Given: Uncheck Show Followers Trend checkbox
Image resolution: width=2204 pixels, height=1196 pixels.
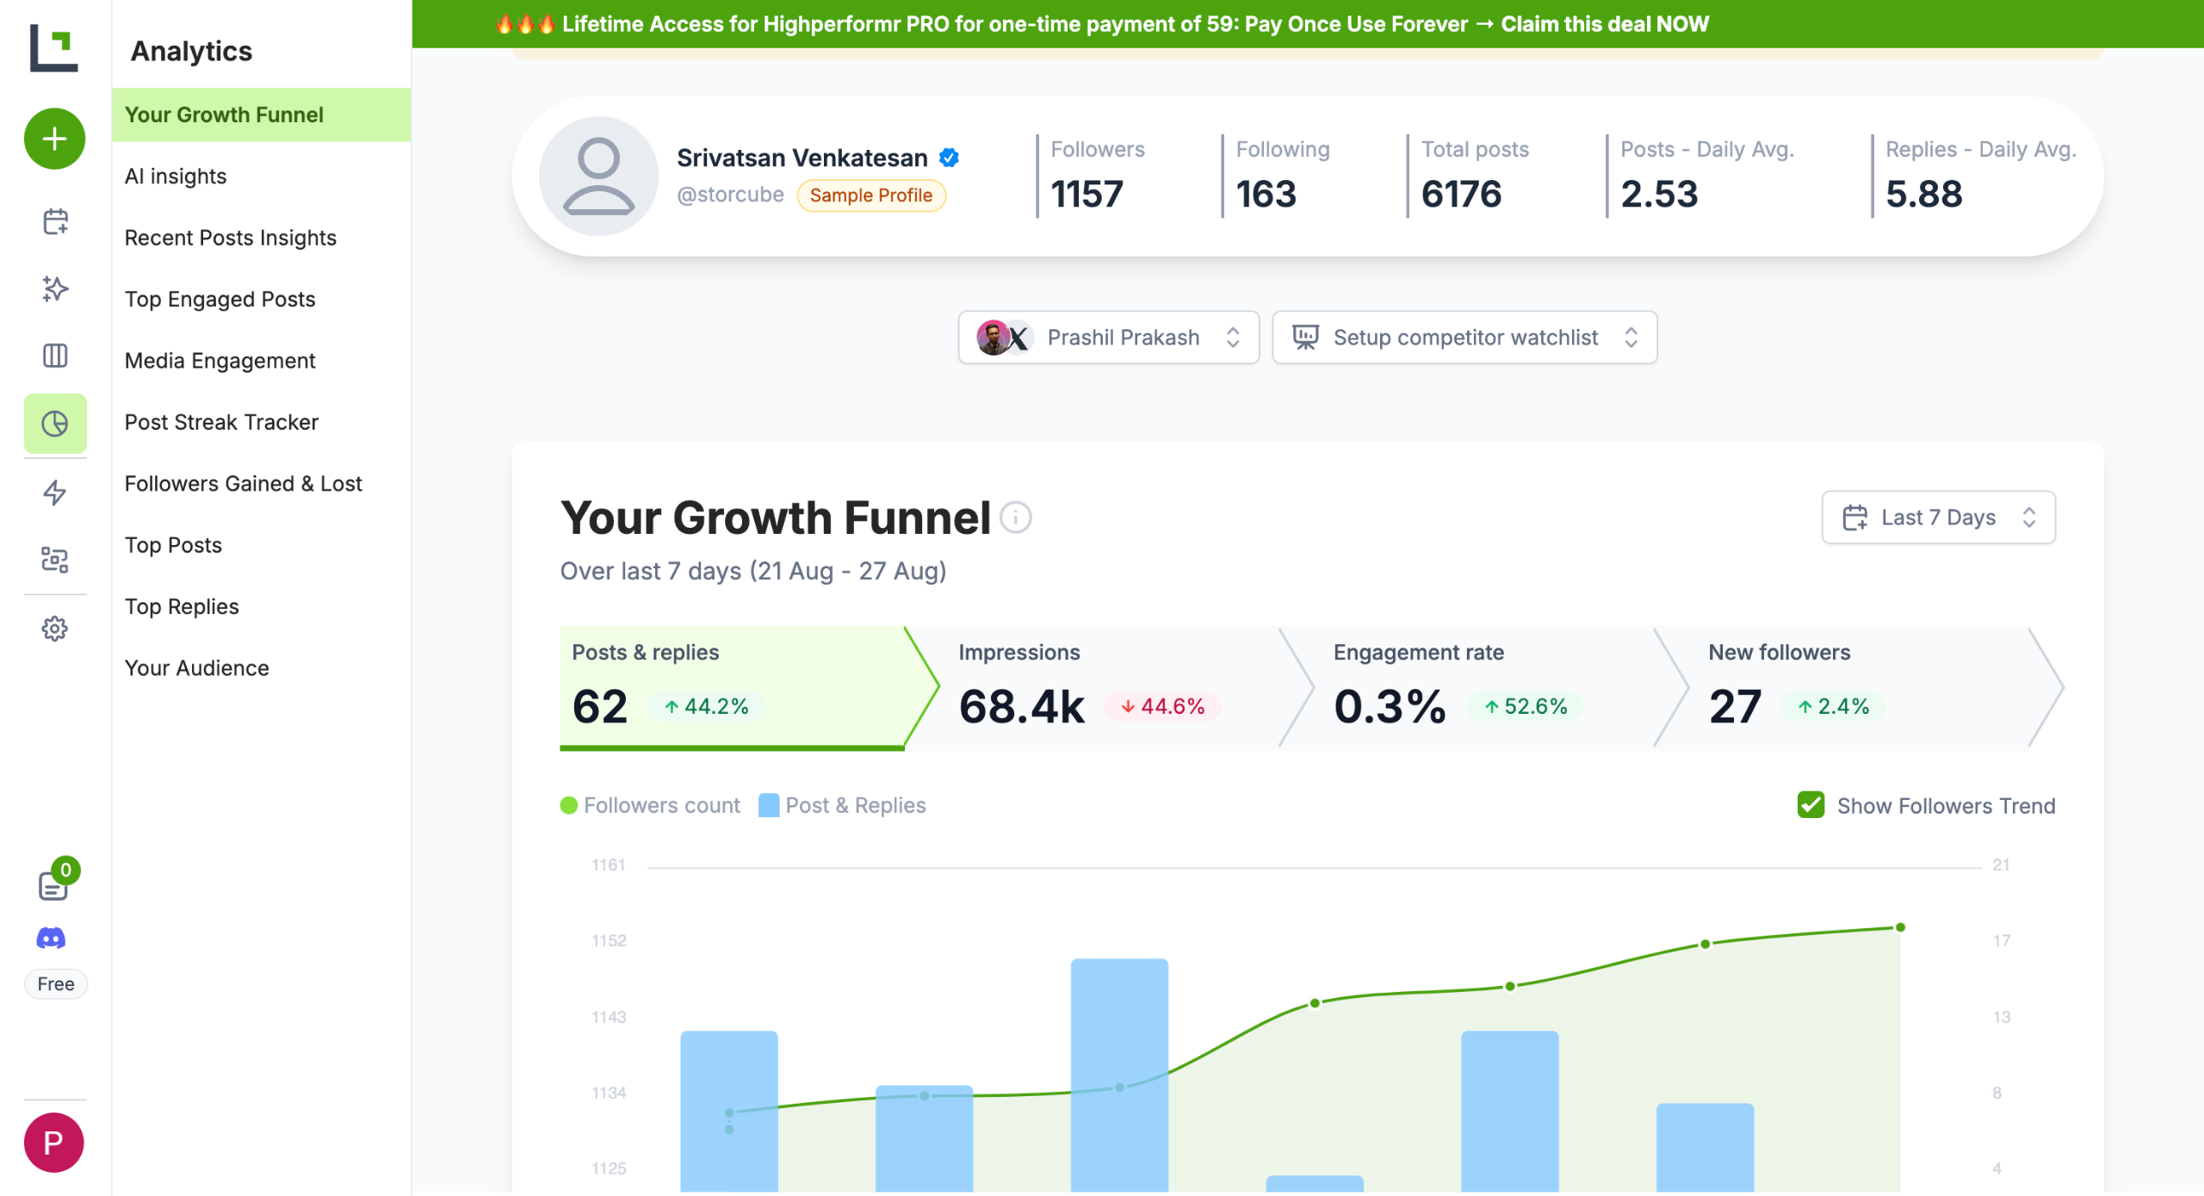Looking at the screenshot, I should click(x=1811, y=805).
